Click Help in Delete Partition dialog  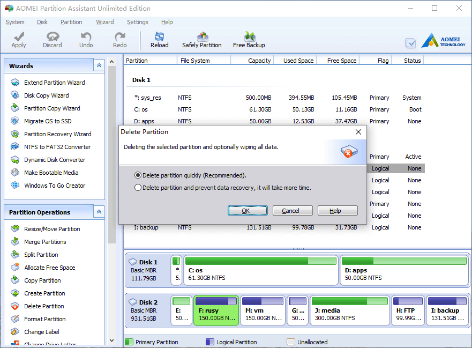point(338,211)
